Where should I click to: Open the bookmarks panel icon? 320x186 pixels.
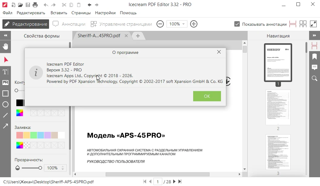(x=315, y=57)
